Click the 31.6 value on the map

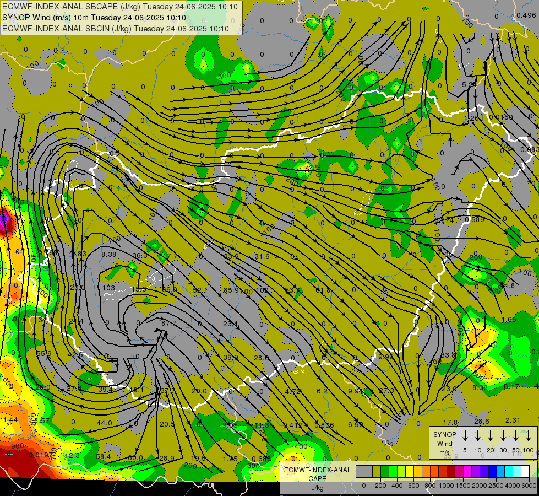(x=262, y=256)
